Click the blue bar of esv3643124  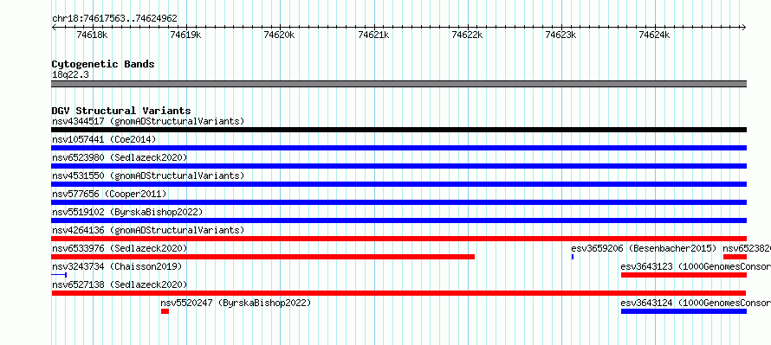(684, 311)
